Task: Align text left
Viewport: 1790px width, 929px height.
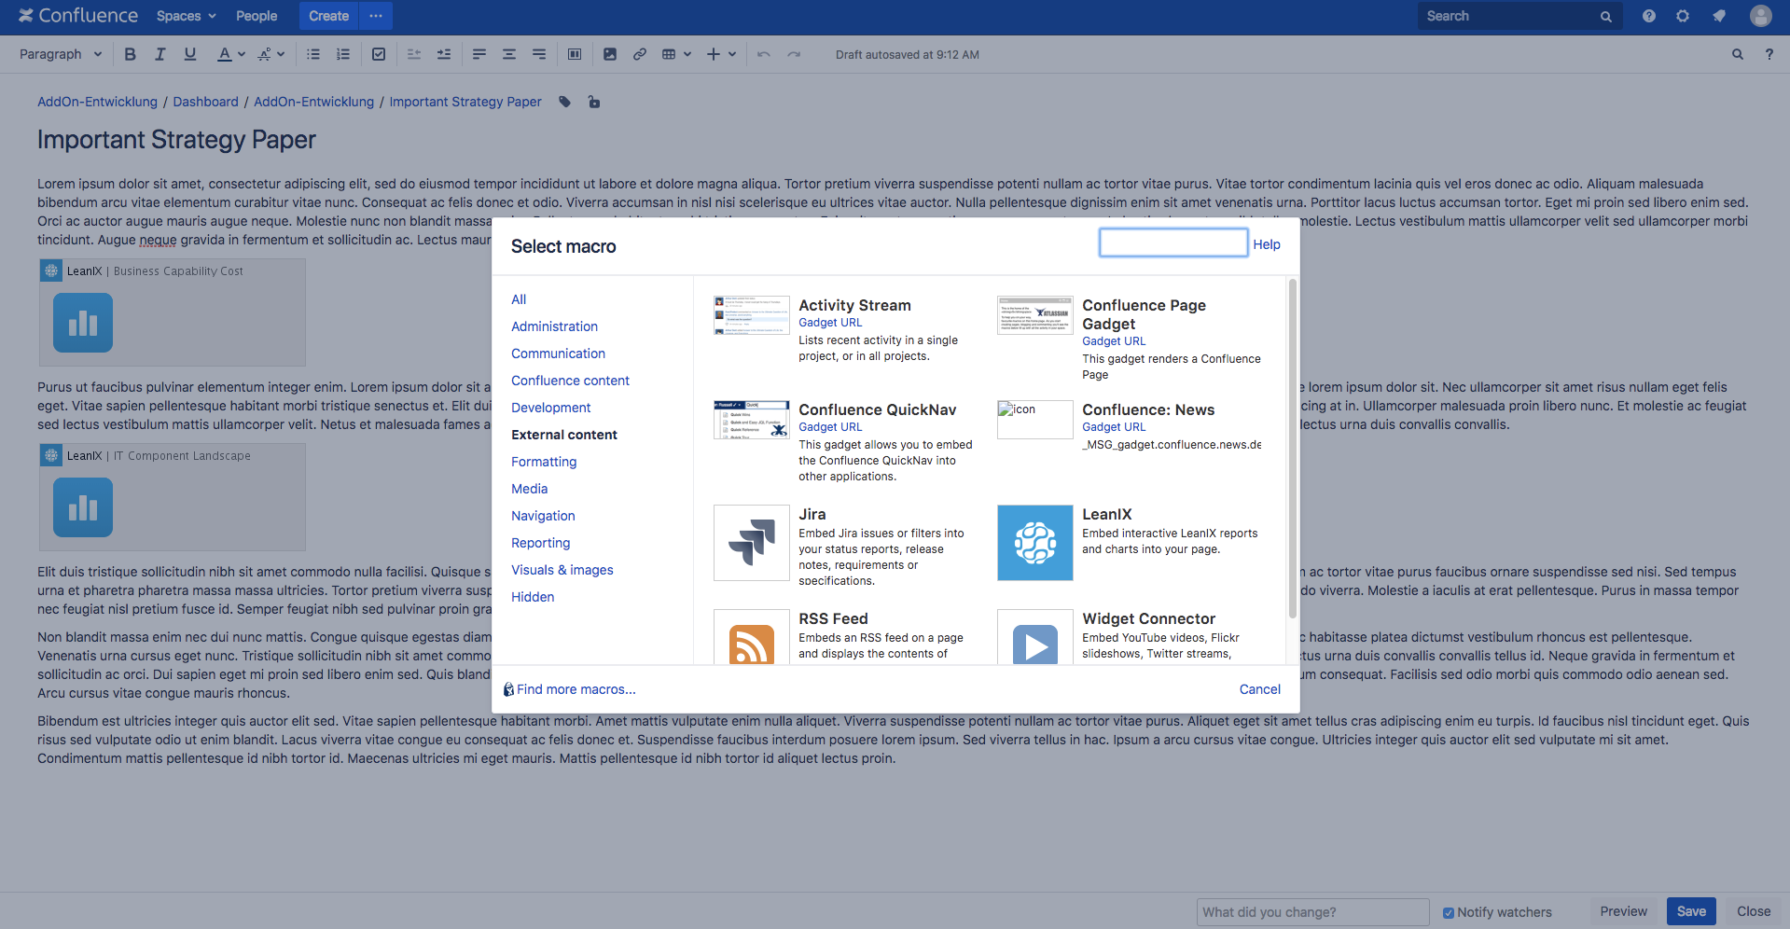Action: pyautogui.click(x=479, y=54)
